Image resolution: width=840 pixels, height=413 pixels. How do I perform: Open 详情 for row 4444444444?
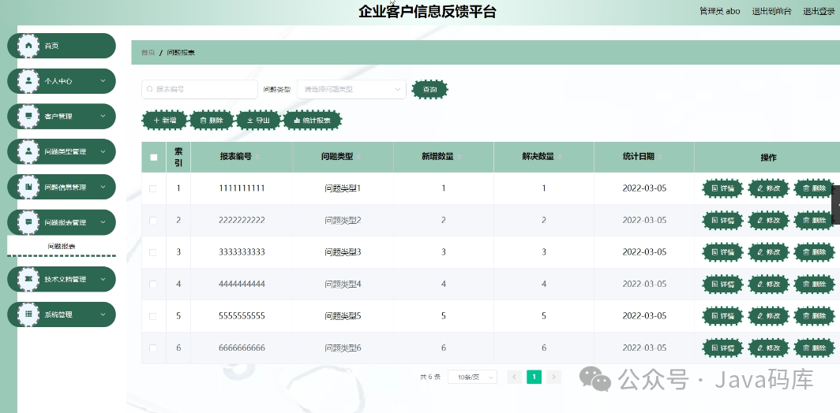[722, 284]
